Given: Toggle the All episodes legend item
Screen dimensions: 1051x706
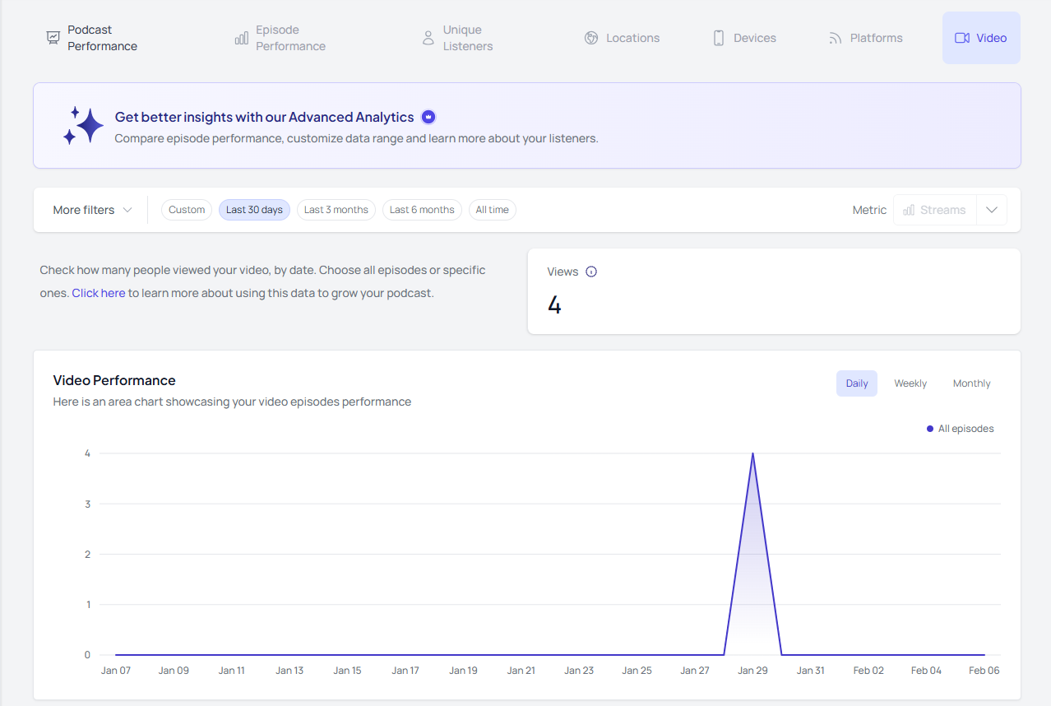Looking at the screenshot, I should pos(960,429).
